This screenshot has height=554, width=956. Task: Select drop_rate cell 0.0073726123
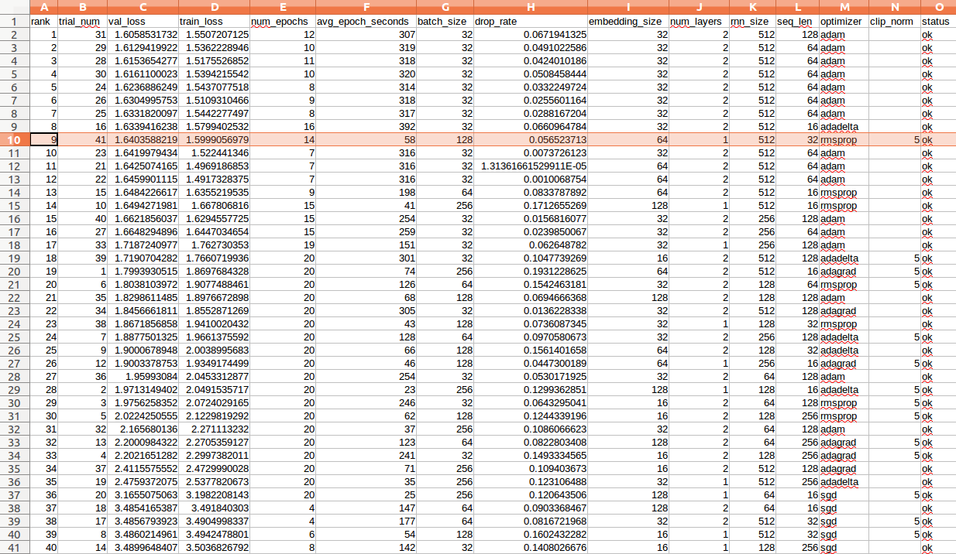(530, 152)
